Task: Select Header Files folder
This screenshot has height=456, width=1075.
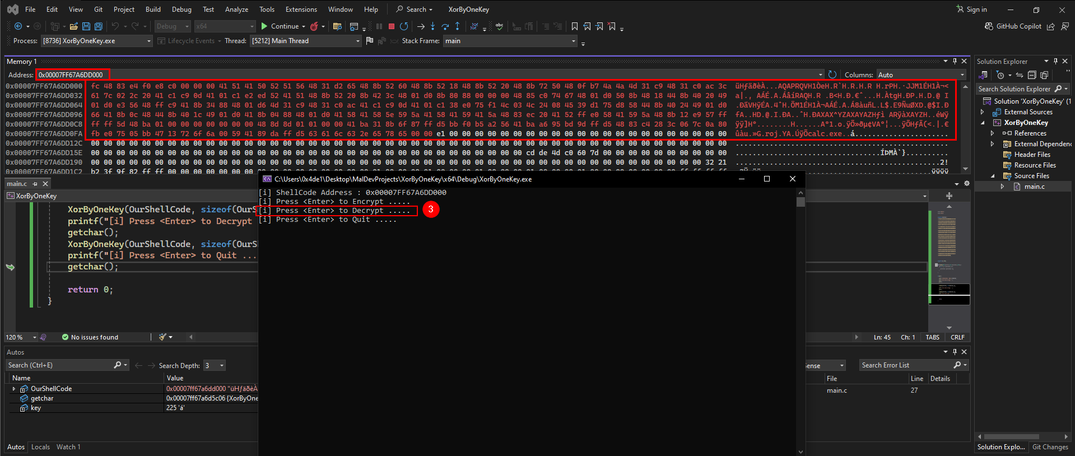Action: pos(1032,155)
